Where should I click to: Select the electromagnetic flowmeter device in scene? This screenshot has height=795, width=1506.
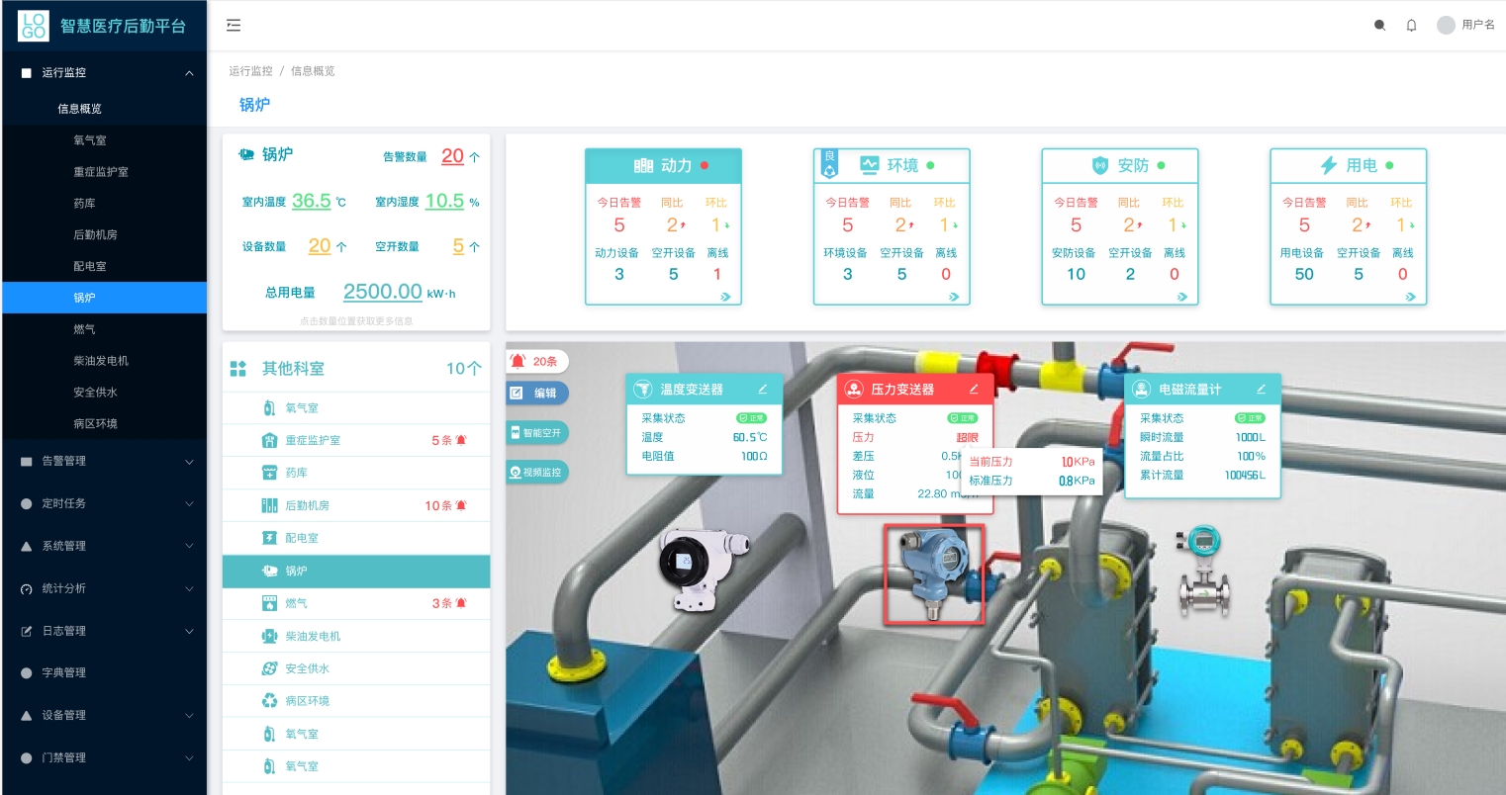(1203, 572)
